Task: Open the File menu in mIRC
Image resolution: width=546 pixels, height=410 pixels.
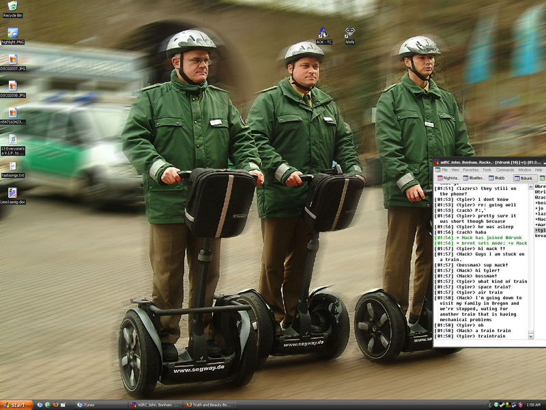Action: point(445,169)
